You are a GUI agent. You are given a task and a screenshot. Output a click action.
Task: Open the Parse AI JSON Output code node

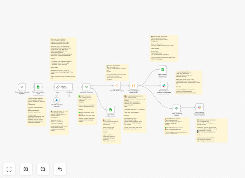click(117, 86)
